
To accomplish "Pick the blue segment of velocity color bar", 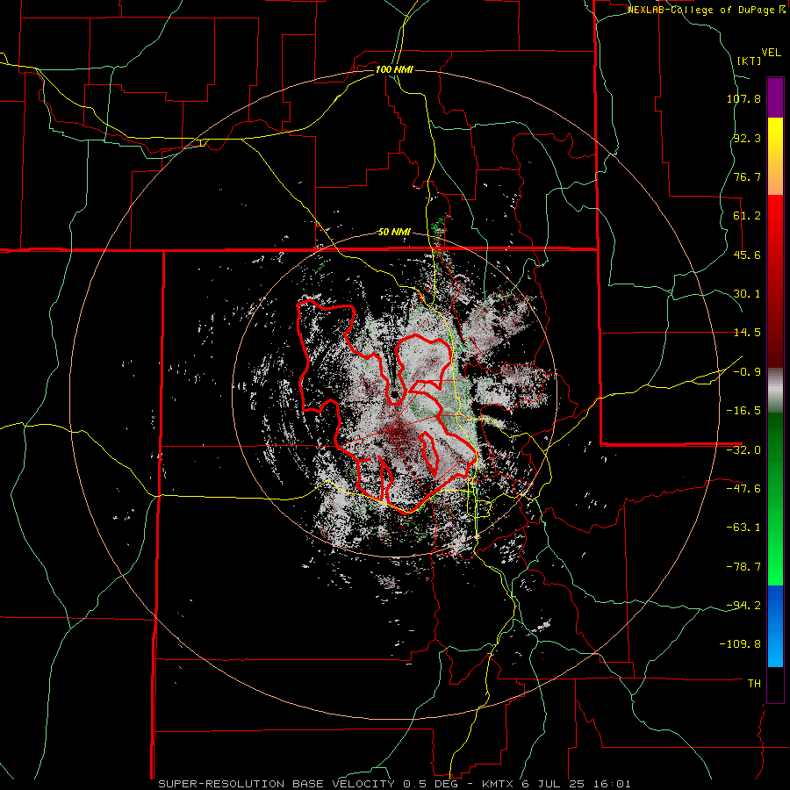I will (775, 626).
